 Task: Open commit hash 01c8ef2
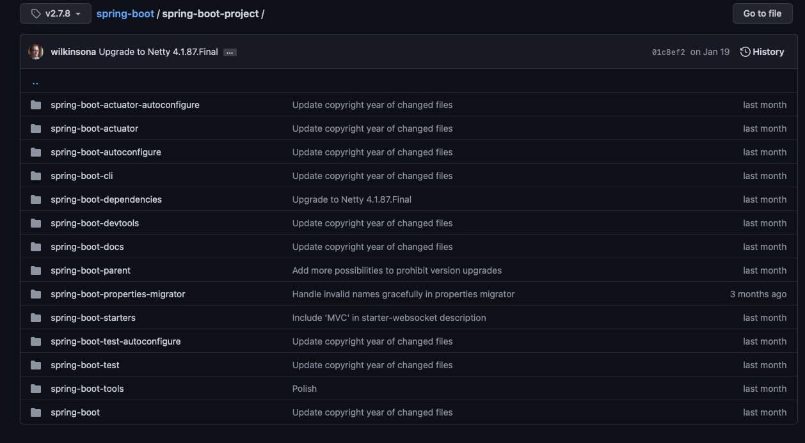[x=668, y=52]
